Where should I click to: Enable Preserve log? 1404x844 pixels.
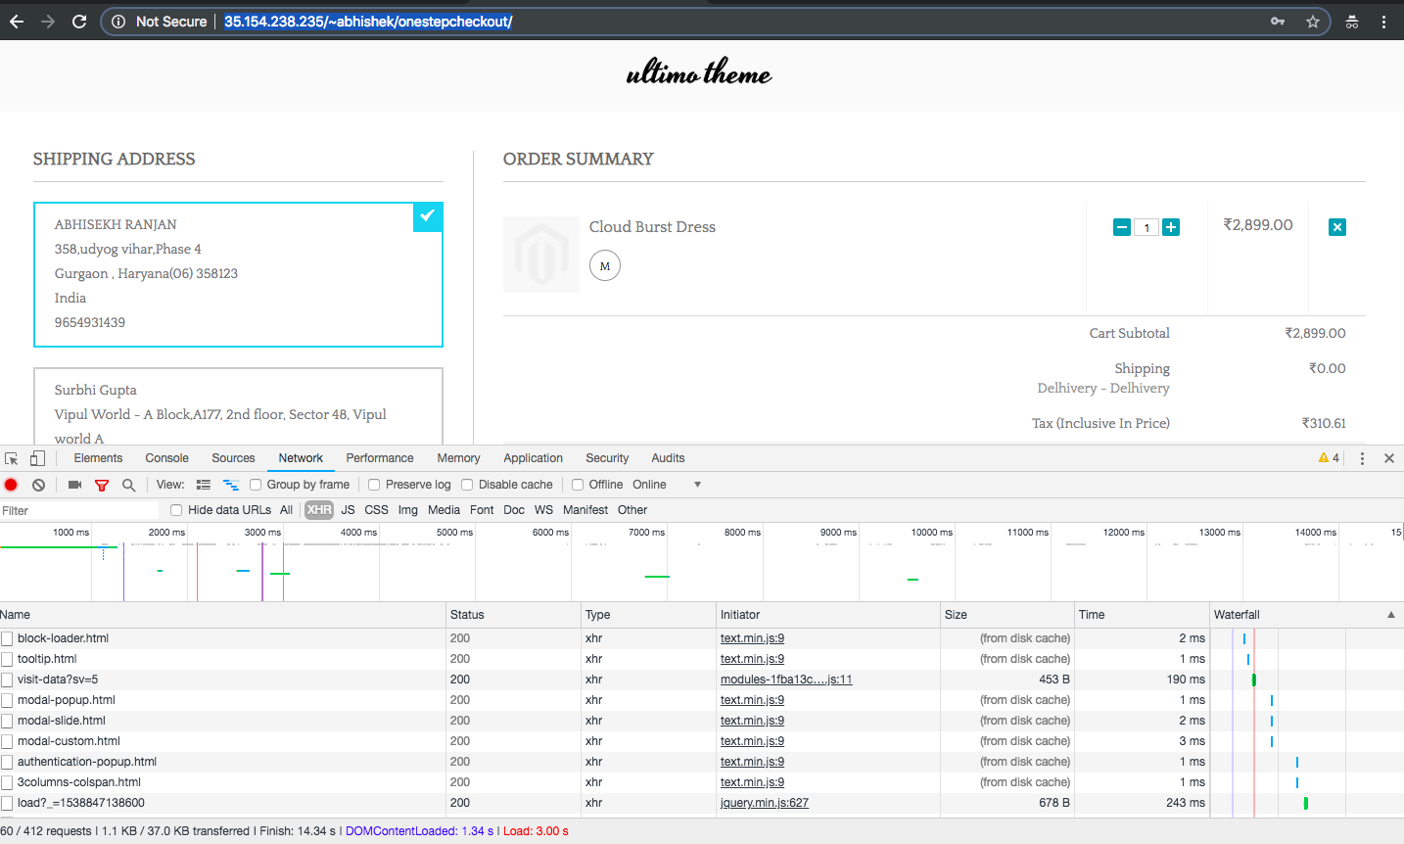click(373, 484)
